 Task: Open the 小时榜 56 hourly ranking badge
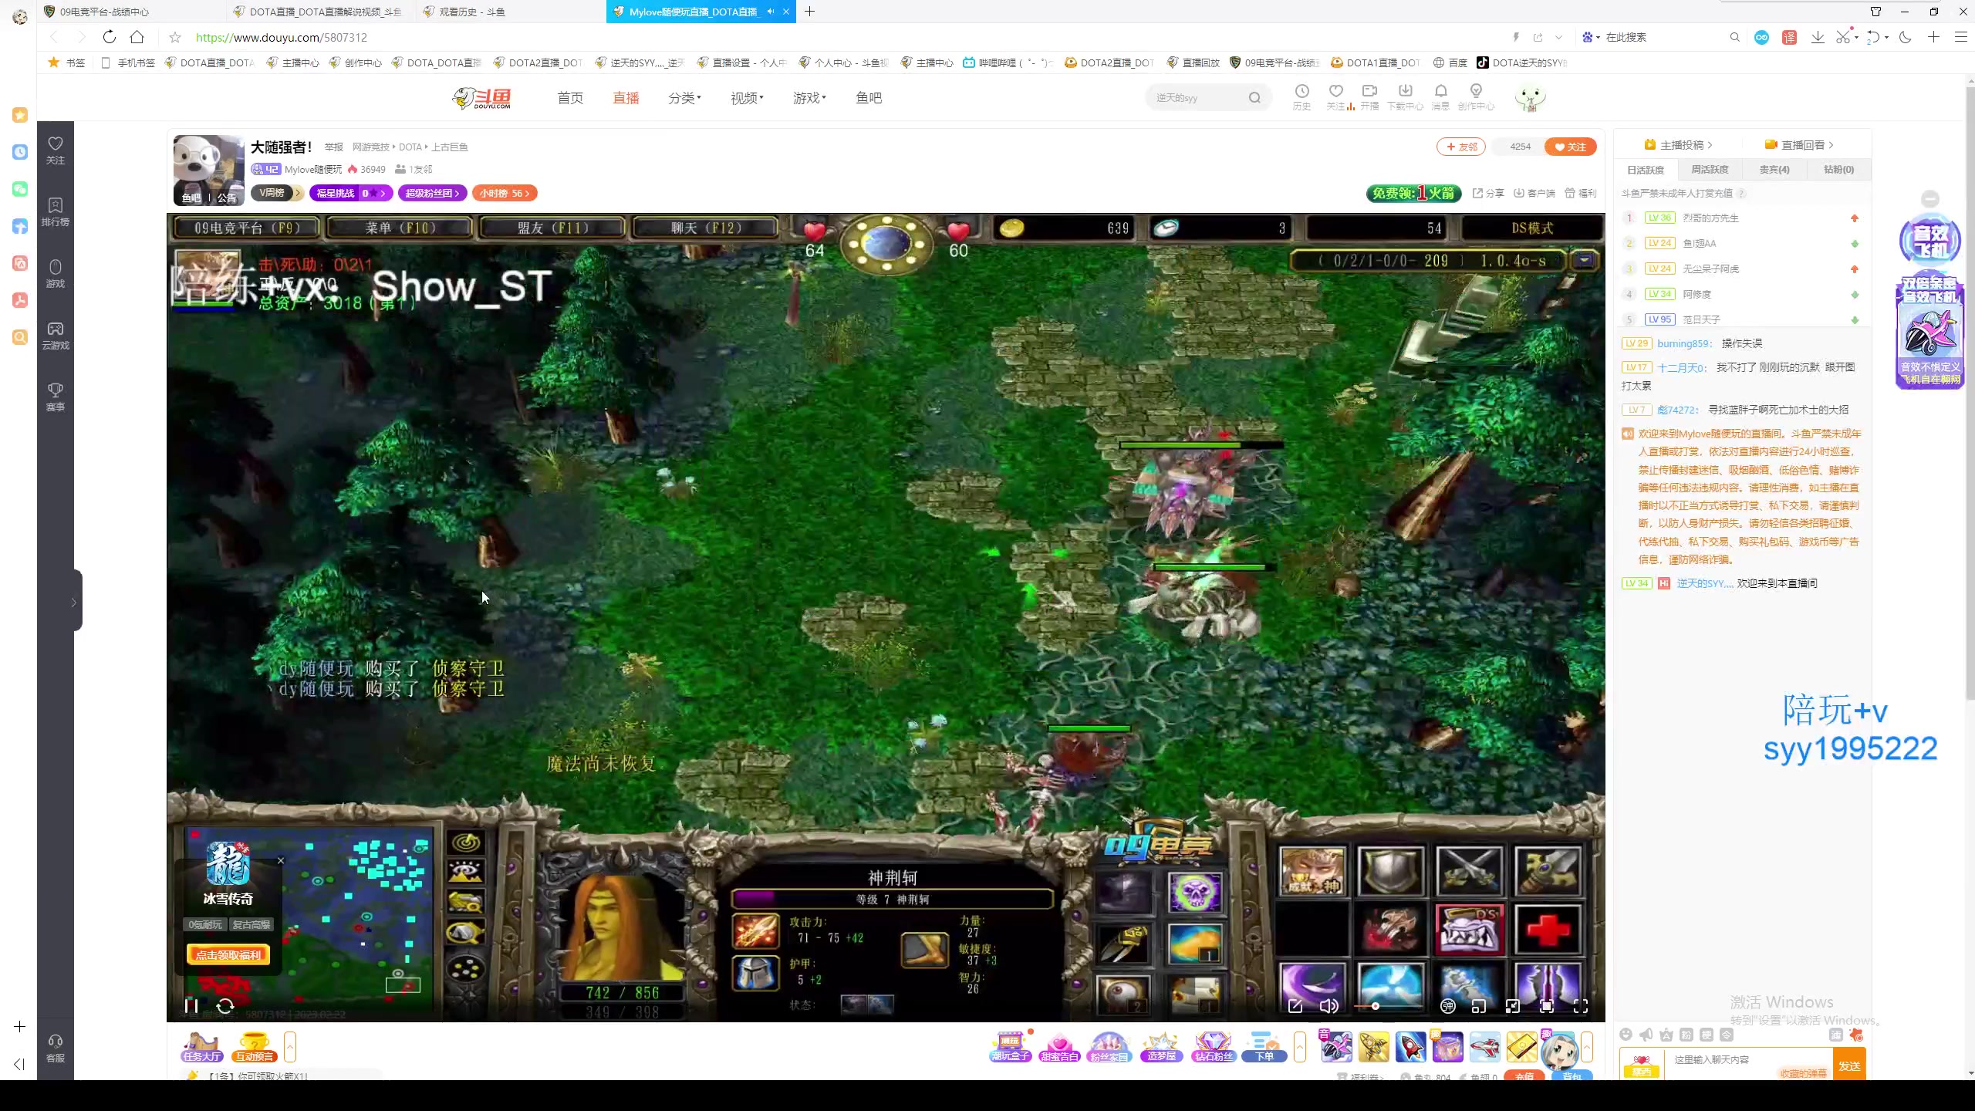505,193
